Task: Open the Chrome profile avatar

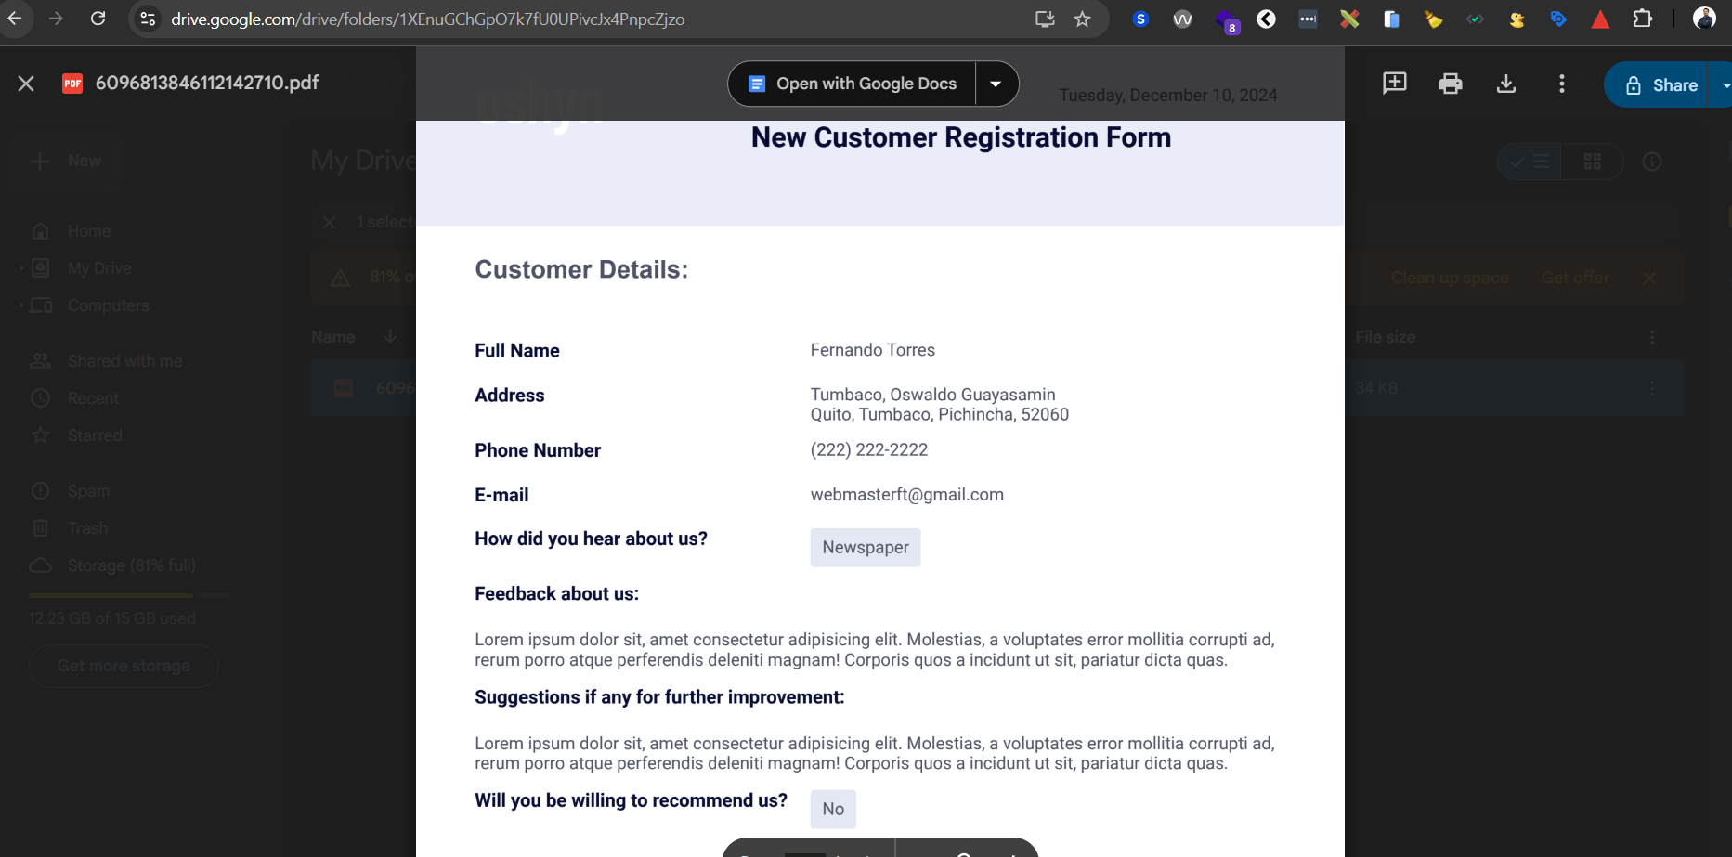Action: tap(1704, 19)
